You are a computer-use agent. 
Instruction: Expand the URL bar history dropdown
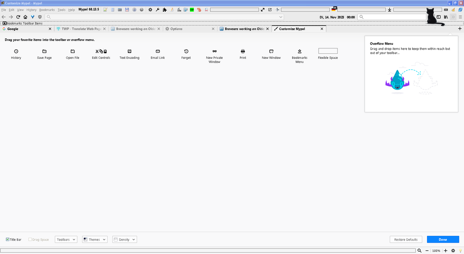point(281,17)
